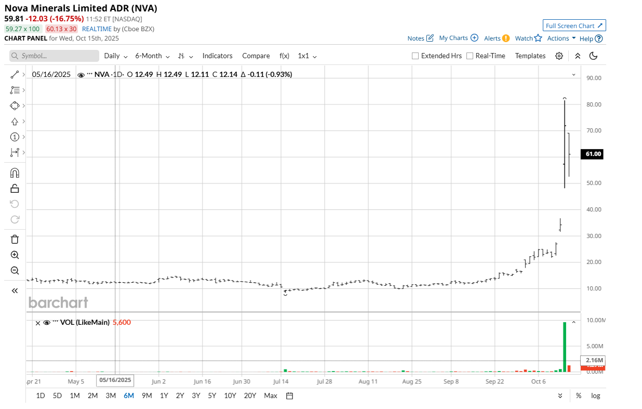The width and height of the screenshot is (642, 409).
Task: Open the Fibonacci retracement tools
Action: point(15,90)
